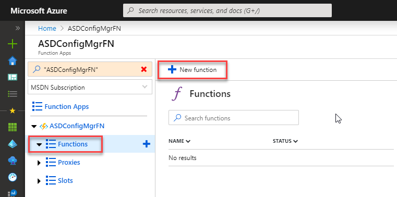Image resolution: width=397 pixels, height=197 pixels.
Task: Expand the Slots tree arrow
Action: pos(39,181)
